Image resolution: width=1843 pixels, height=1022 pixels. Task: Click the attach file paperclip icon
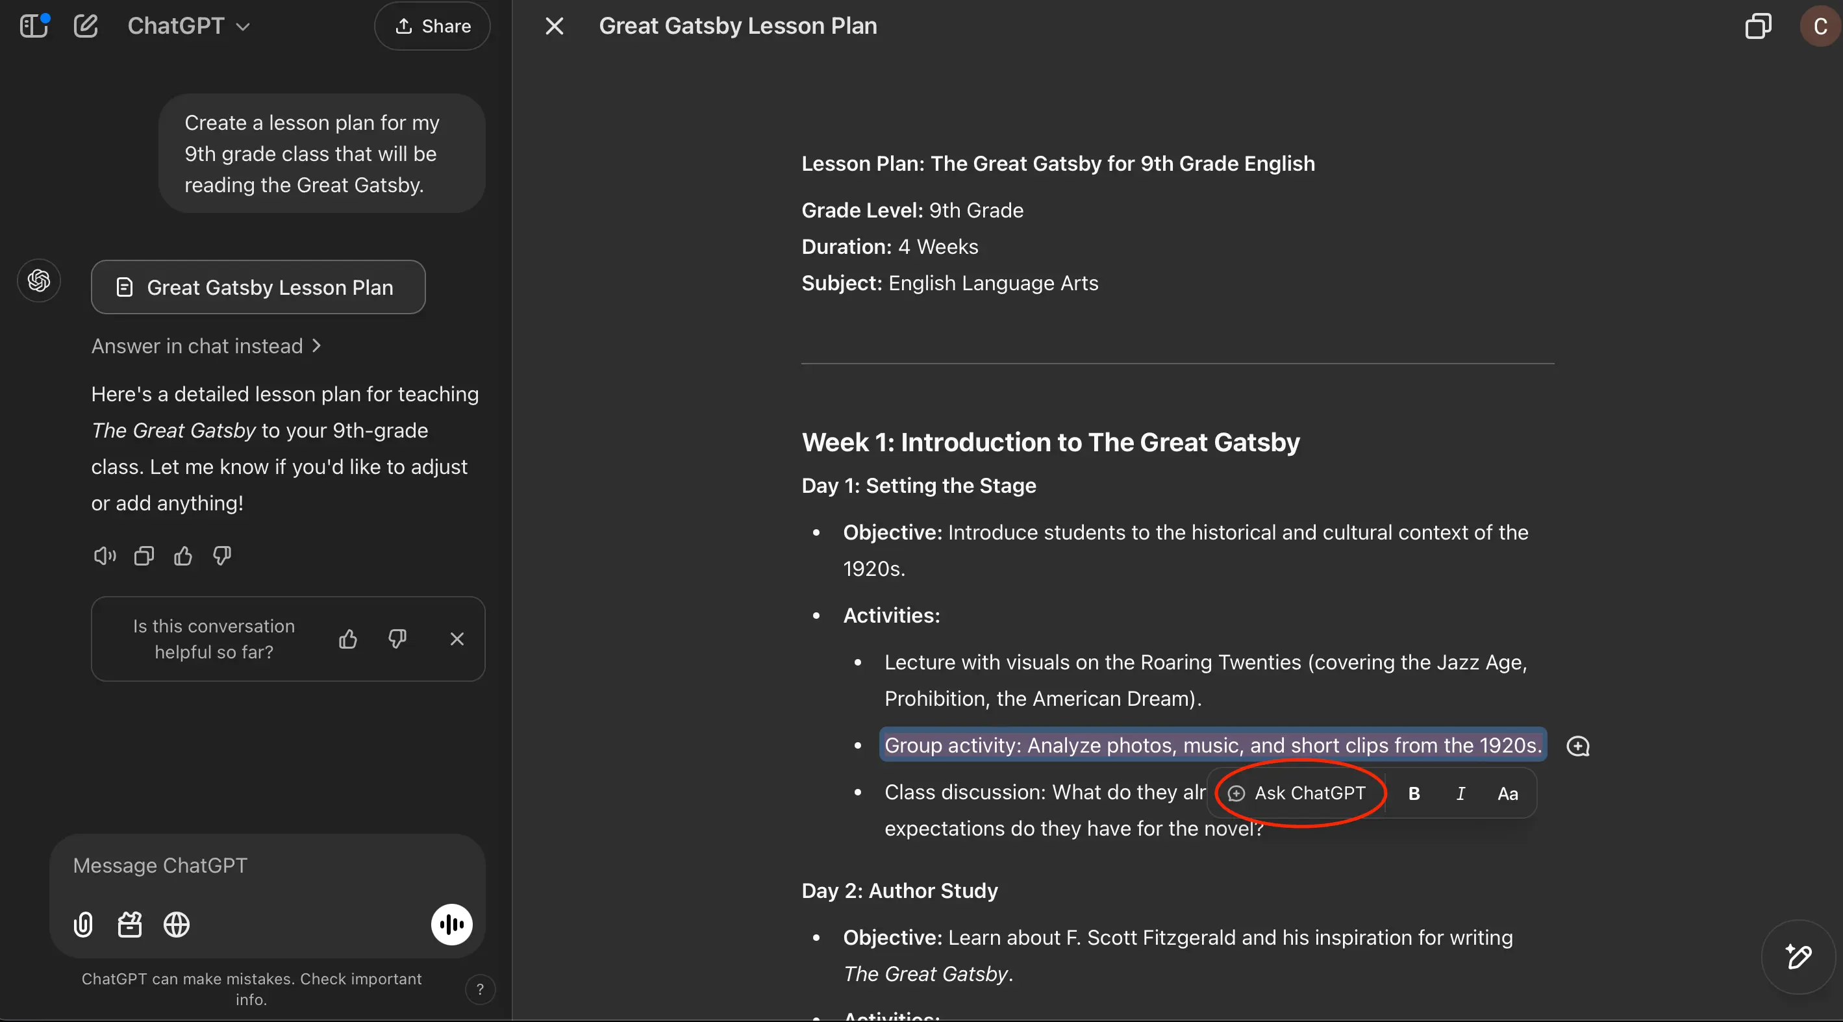(x=83, y=925)
